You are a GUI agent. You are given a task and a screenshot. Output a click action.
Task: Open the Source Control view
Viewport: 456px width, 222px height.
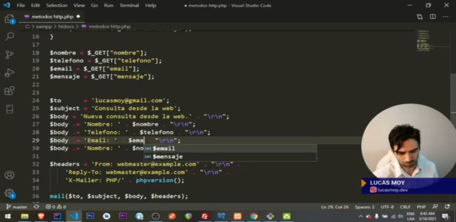9,55
